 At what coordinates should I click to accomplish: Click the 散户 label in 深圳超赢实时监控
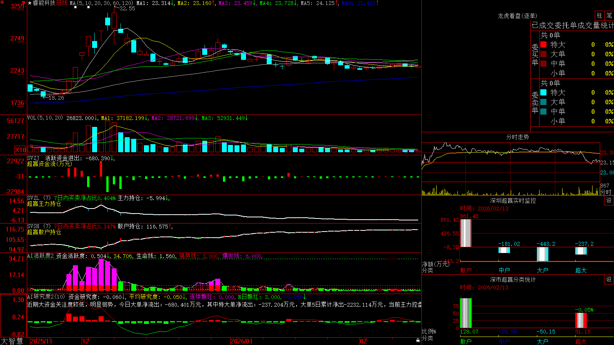(466, 270)
